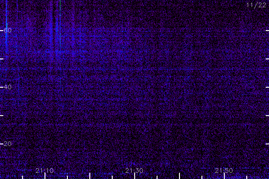Click the 20 frequency axis label

[x=7, y=144]
